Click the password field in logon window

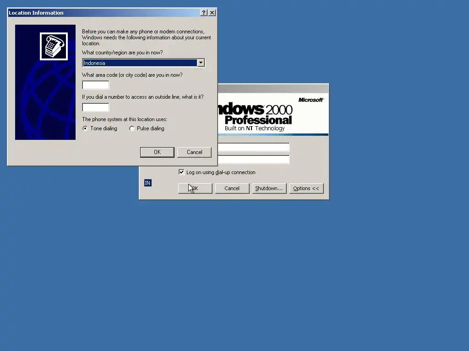tap(254, 160)
